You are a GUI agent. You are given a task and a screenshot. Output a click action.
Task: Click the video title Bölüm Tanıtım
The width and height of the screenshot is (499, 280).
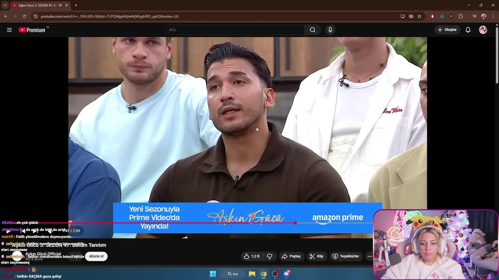(59, 245)
